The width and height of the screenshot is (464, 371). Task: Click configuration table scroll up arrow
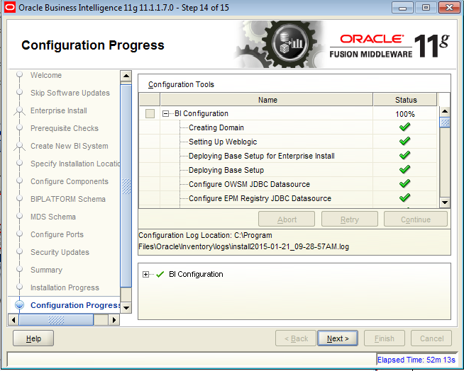(x=445, y=111)
